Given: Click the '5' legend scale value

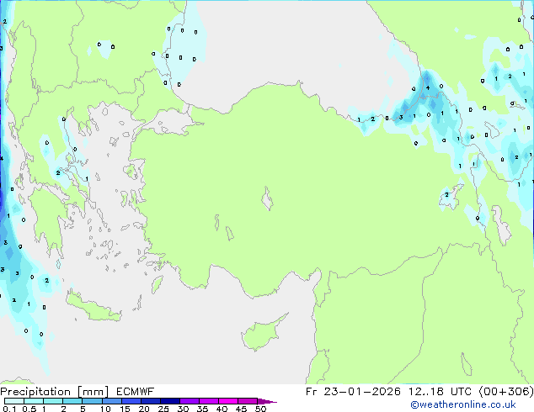Looking at the screenshot, I should click(83, 409).
